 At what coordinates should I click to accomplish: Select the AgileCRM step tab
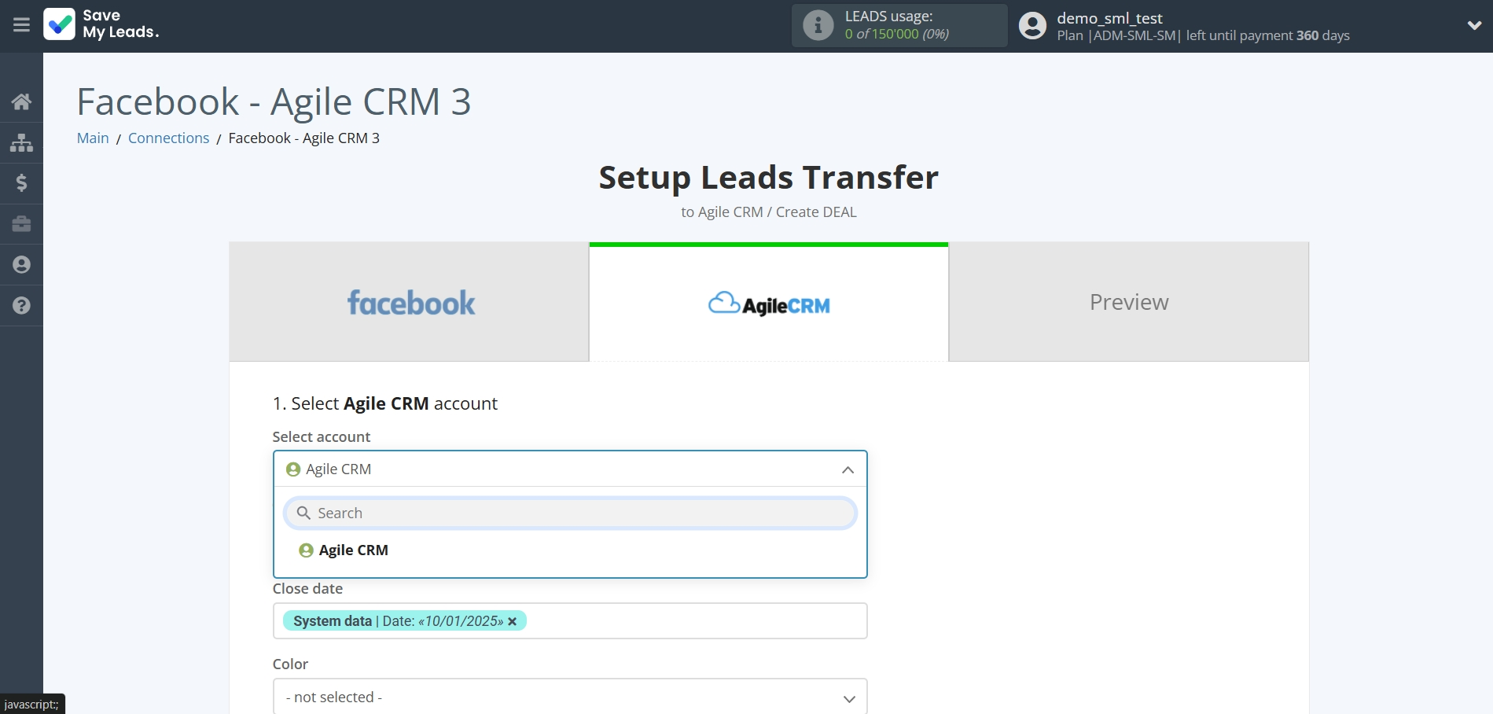pyautogui.click(x=768, y=304)
